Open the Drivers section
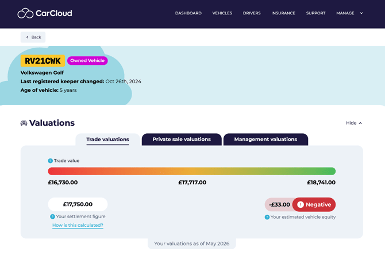385x259 pixels. pos(252,13)
